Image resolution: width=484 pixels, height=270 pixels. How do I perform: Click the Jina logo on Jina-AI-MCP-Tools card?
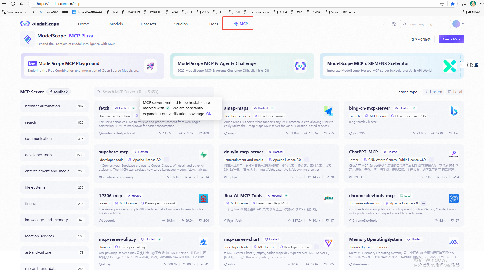pos(328,198)
